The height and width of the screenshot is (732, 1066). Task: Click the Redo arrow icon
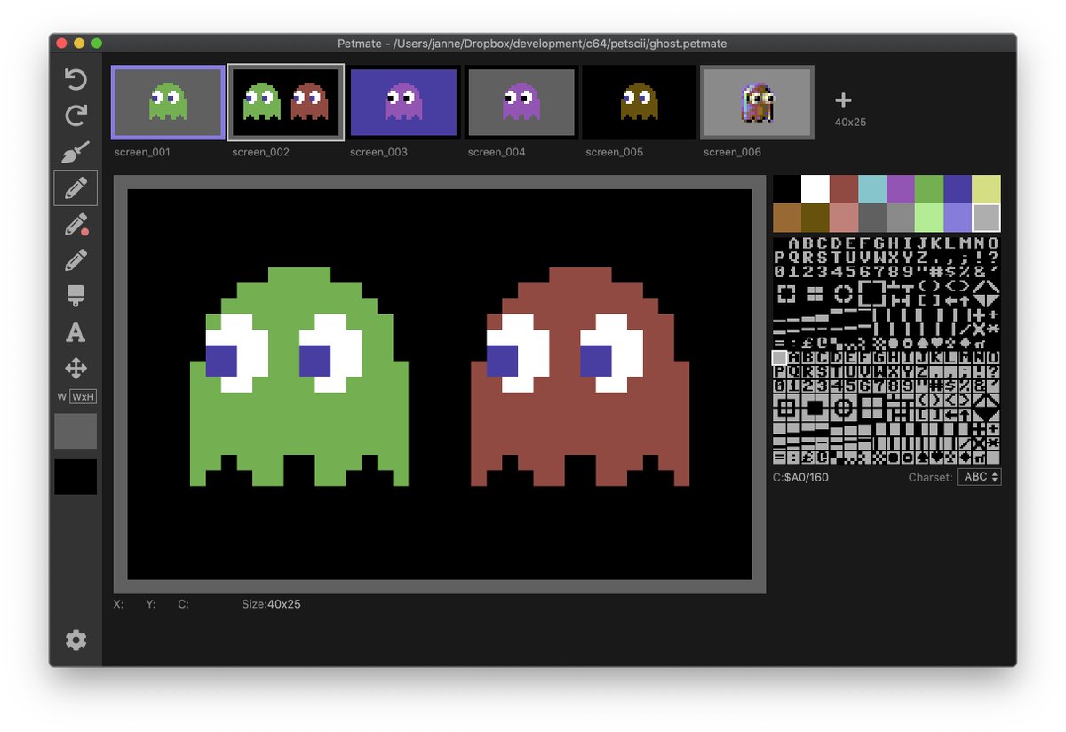pyautogui.click(x=76, y=115)
